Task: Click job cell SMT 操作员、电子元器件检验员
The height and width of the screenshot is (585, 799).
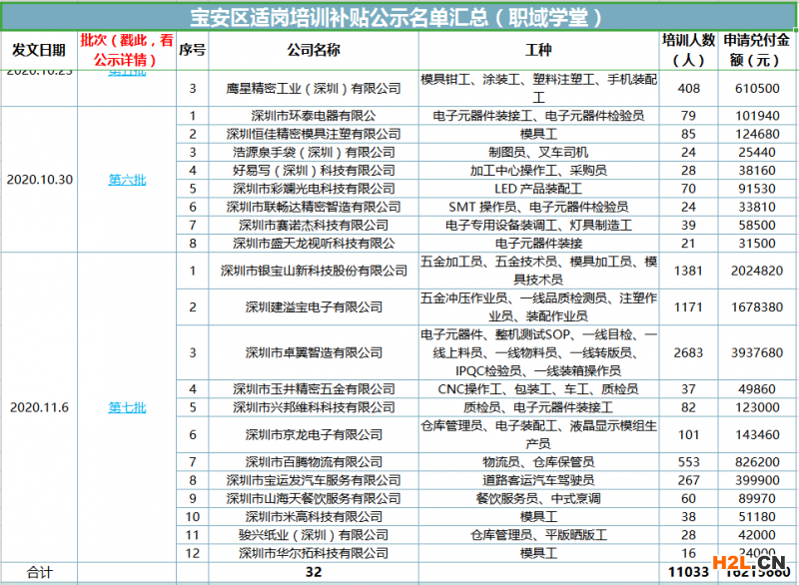Action: coord(538,208)
